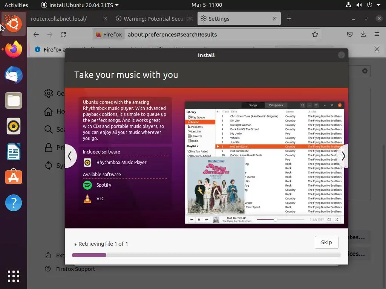This screenshot has height=289, width=386.
Task: Open the Firefox hamburger menu
Action: point(377,34)
